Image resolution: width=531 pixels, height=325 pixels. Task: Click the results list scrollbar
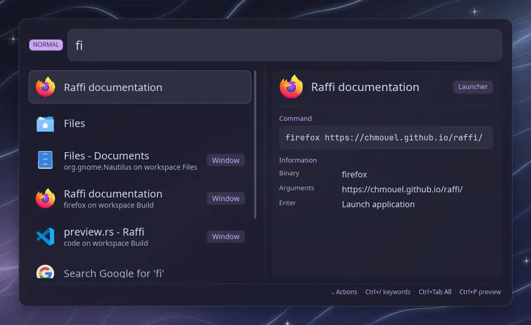[255, 145]
